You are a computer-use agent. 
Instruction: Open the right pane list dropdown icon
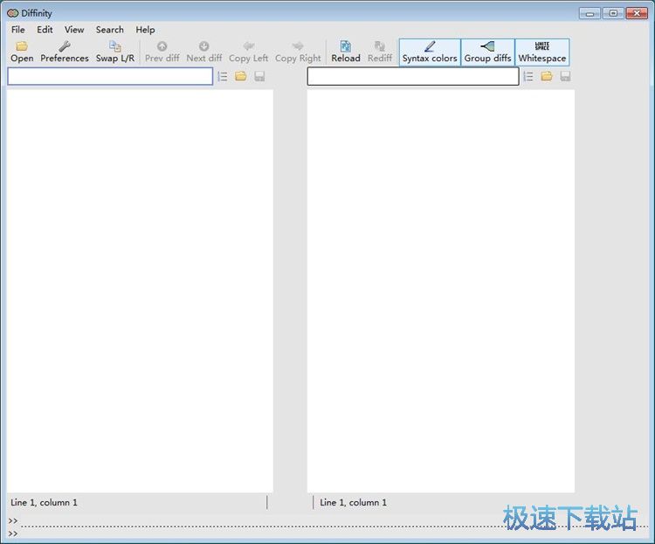point(527,77)
